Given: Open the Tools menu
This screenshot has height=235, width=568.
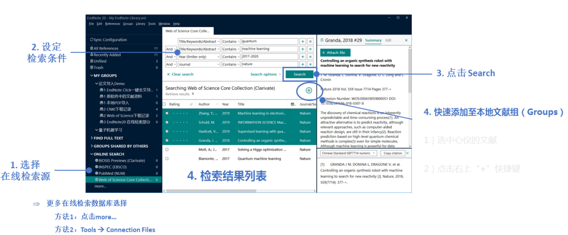Looking at the screenshot, I should pos(152,24).
